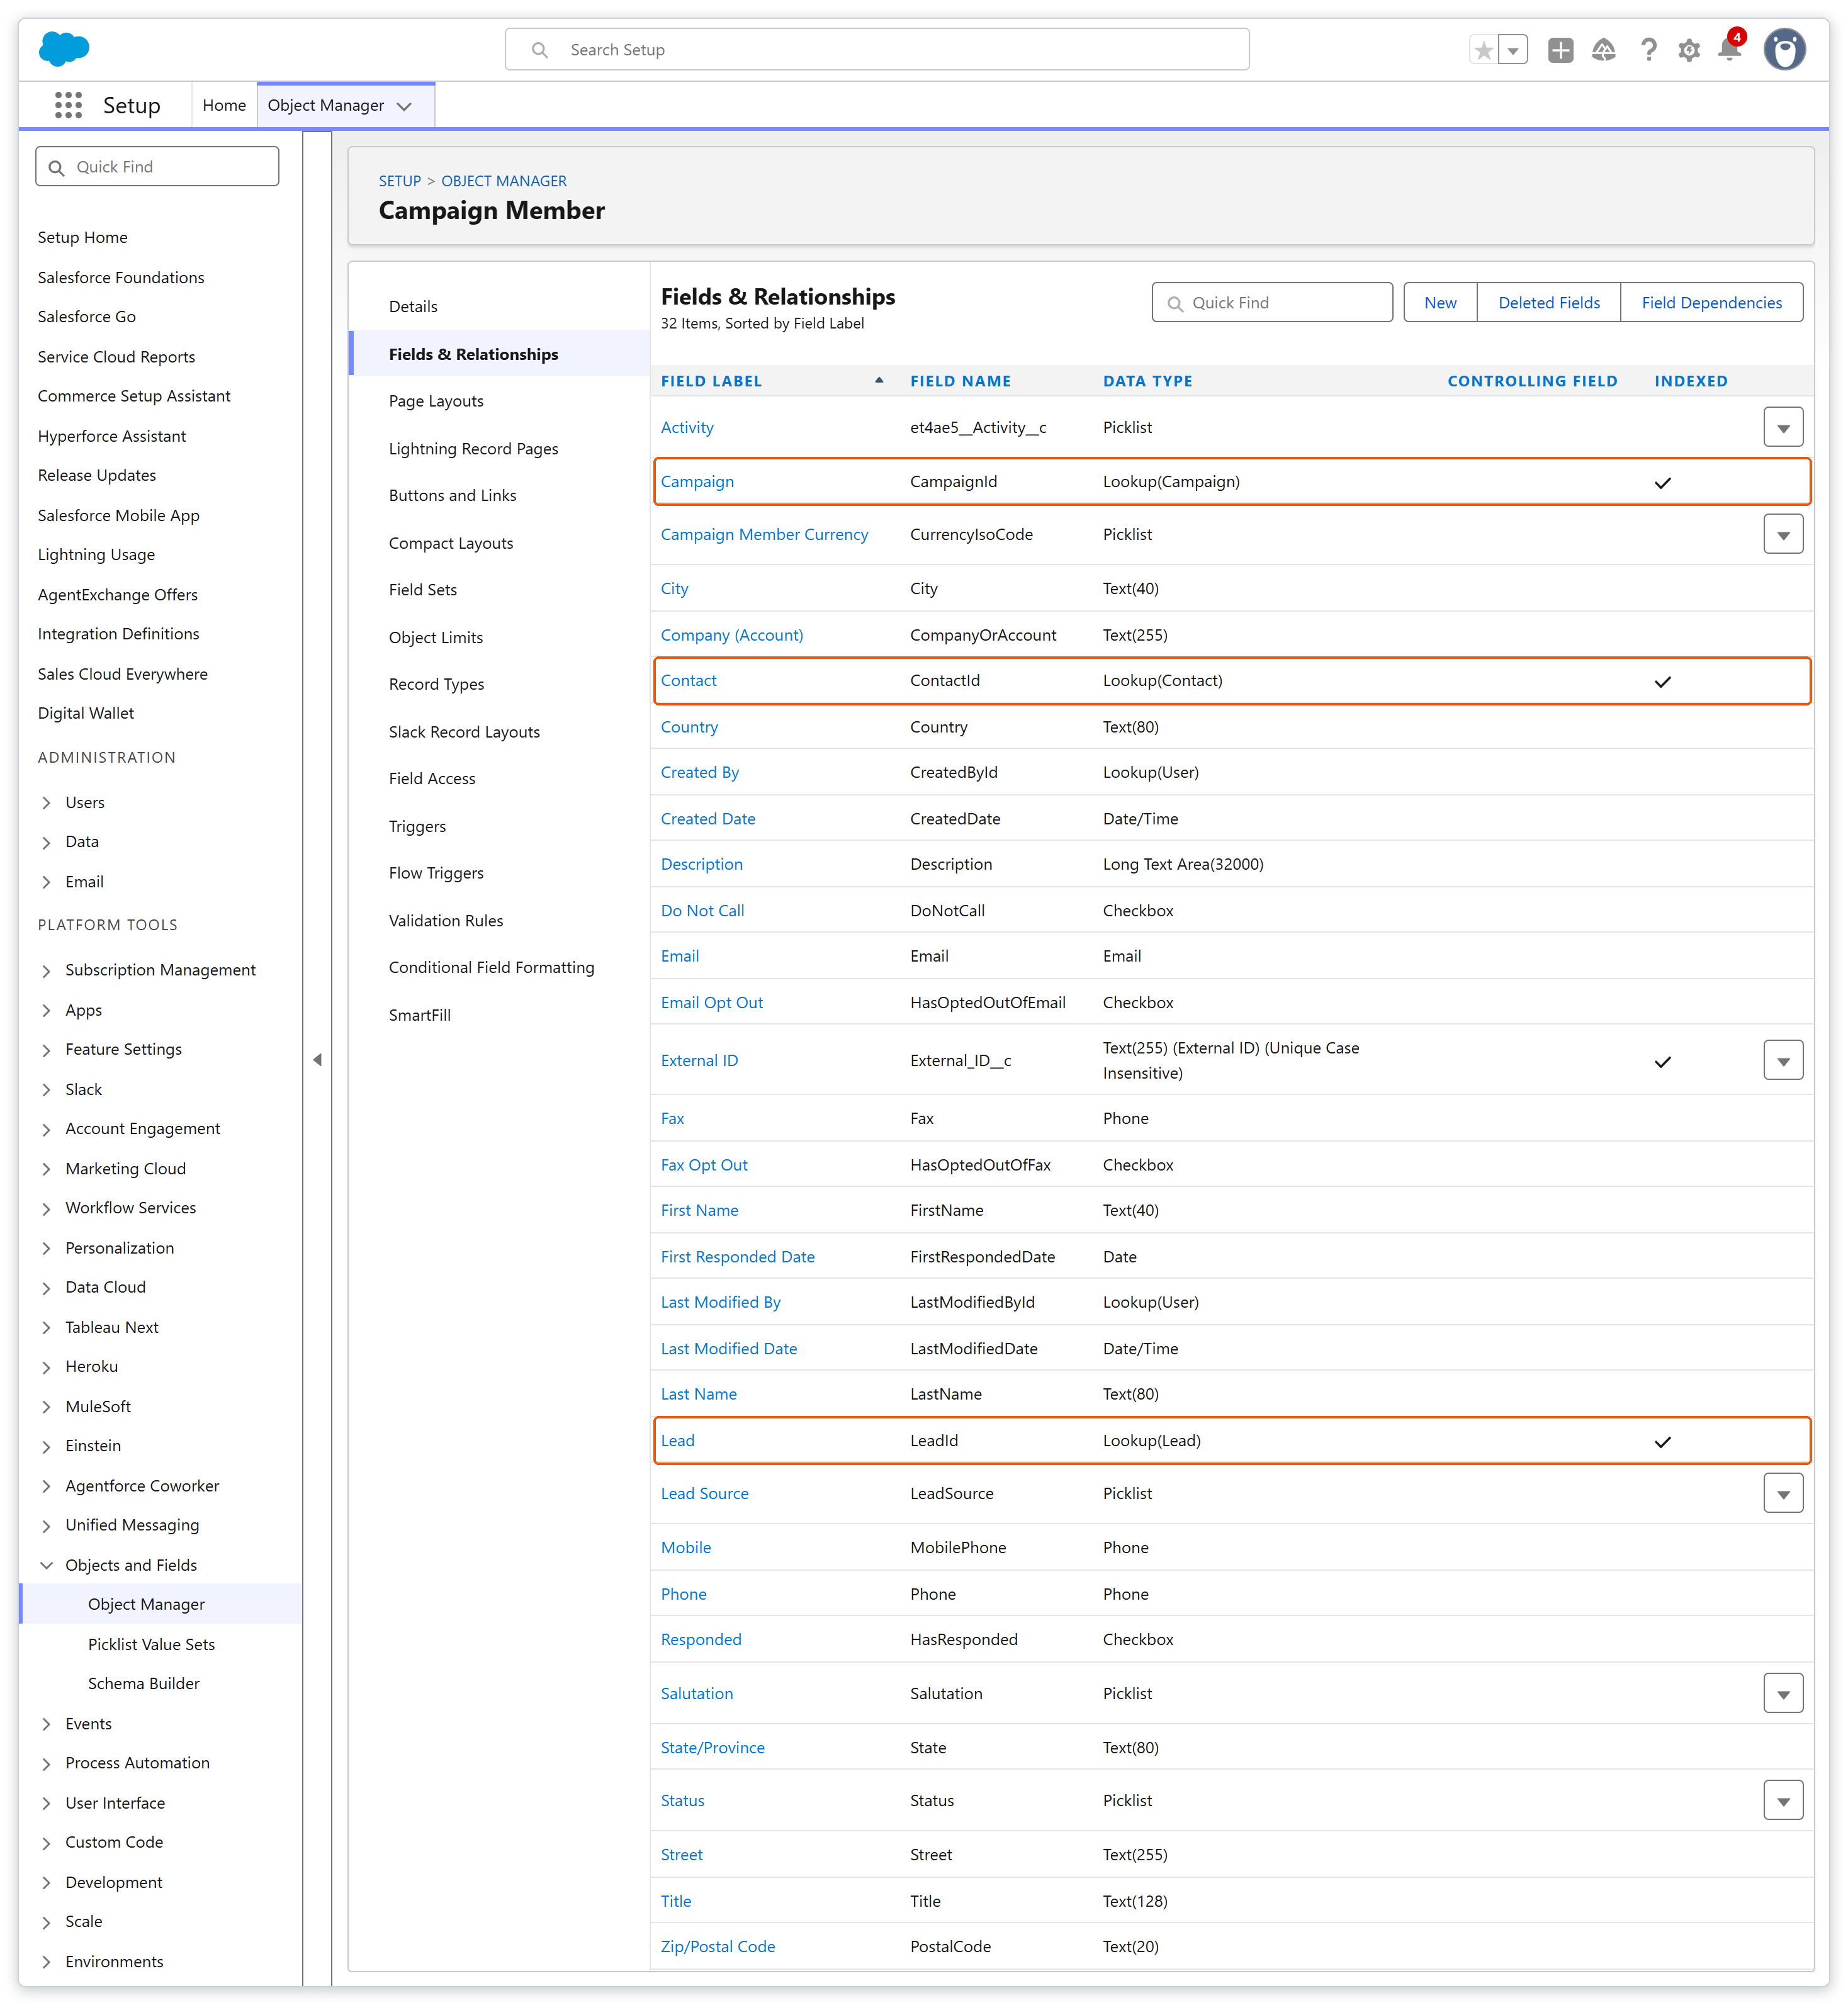The image size is (1848, 2005).
Task: Open Deleted Fields
Action: coord(1548,302)
